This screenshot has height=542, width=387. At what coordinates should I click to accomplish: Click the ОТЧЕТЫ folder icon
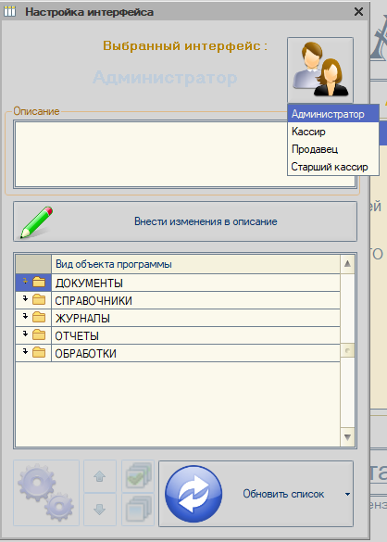coord(39,334)
